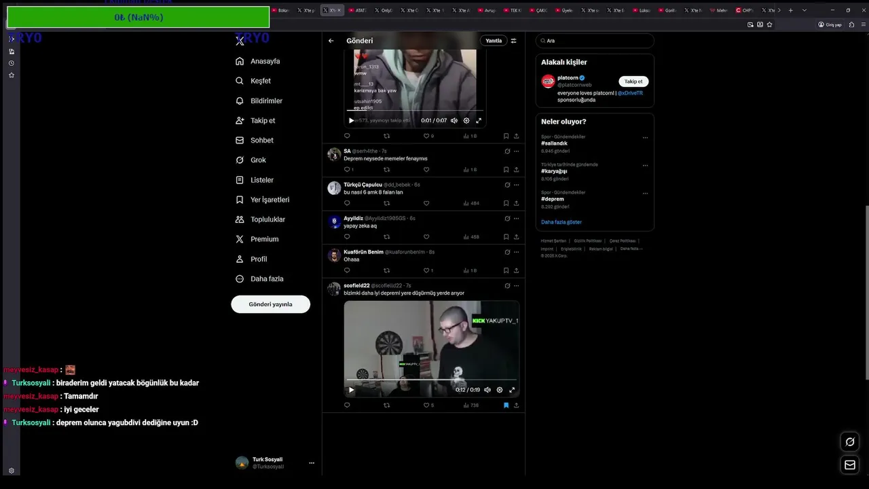Image resolution: width=869 pixels, height=489 pixels.
Task: Open the floating Grok button
Action: 849,442
